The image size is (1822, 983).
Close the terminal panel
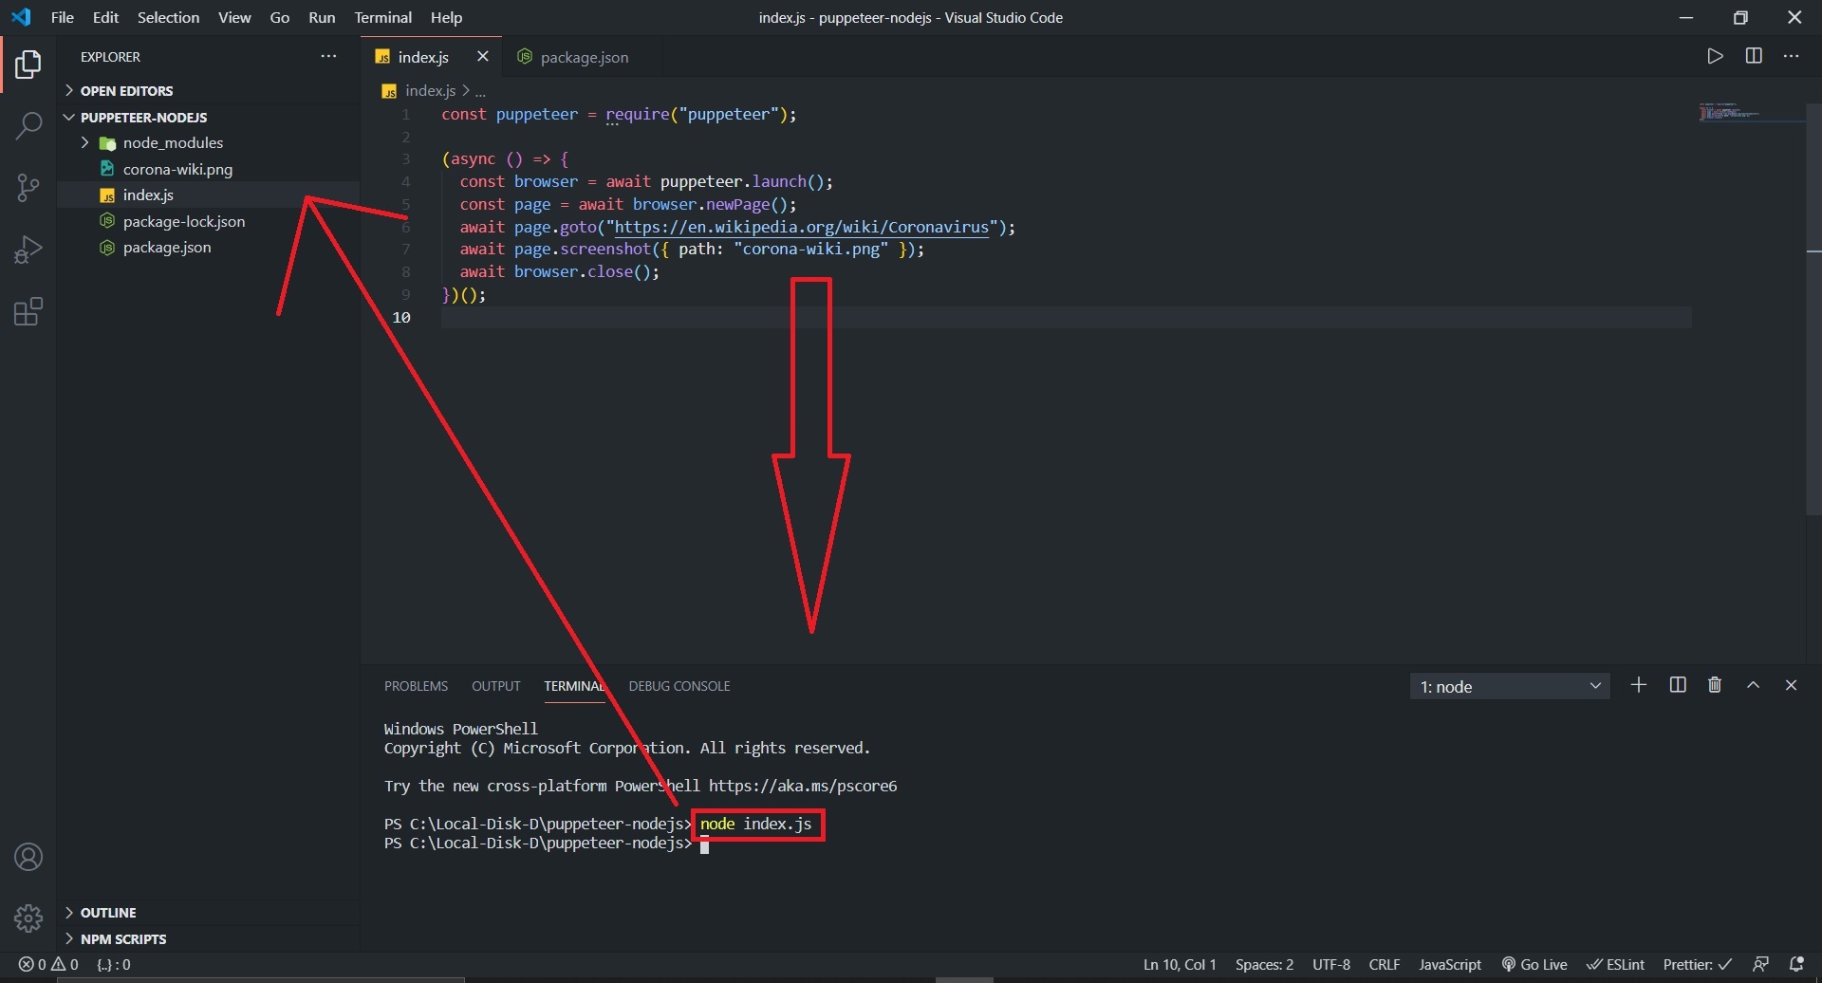click(x=1792, y=685)
